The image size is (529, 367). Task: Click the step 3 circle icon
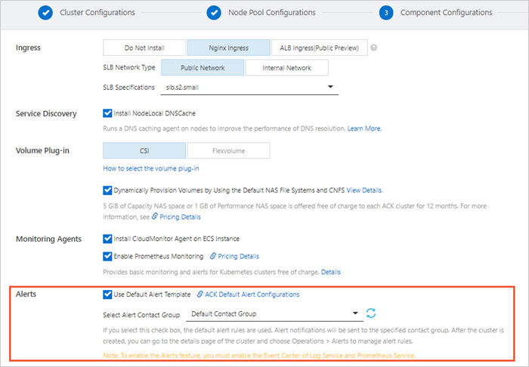386,13
